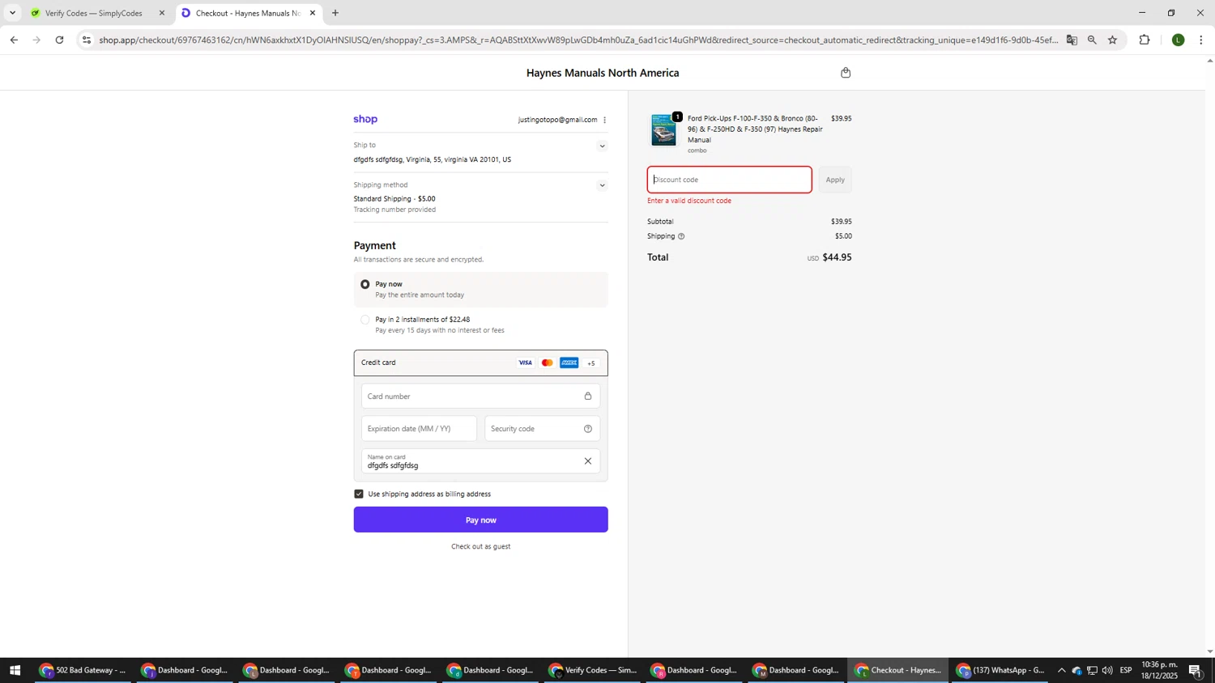Open account options next to the email
The height and width of the screenshot is (683, 1215).
click(605, 120)
